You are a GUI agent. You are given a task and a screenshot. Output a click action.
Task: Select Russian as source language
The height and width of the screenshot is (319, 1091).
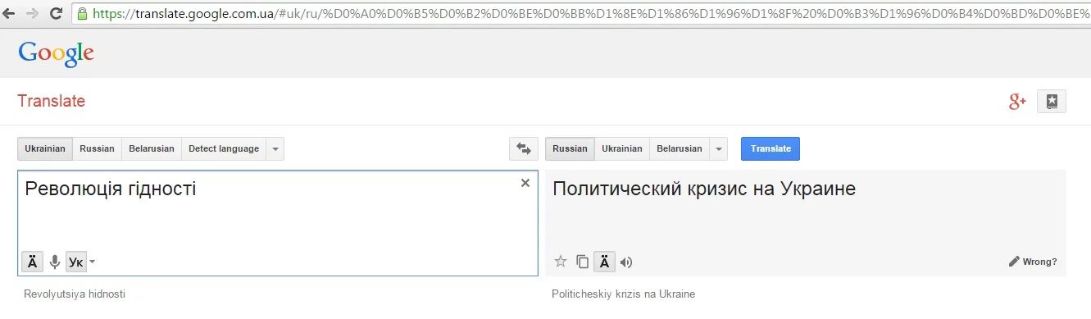(x=97, y=148)
